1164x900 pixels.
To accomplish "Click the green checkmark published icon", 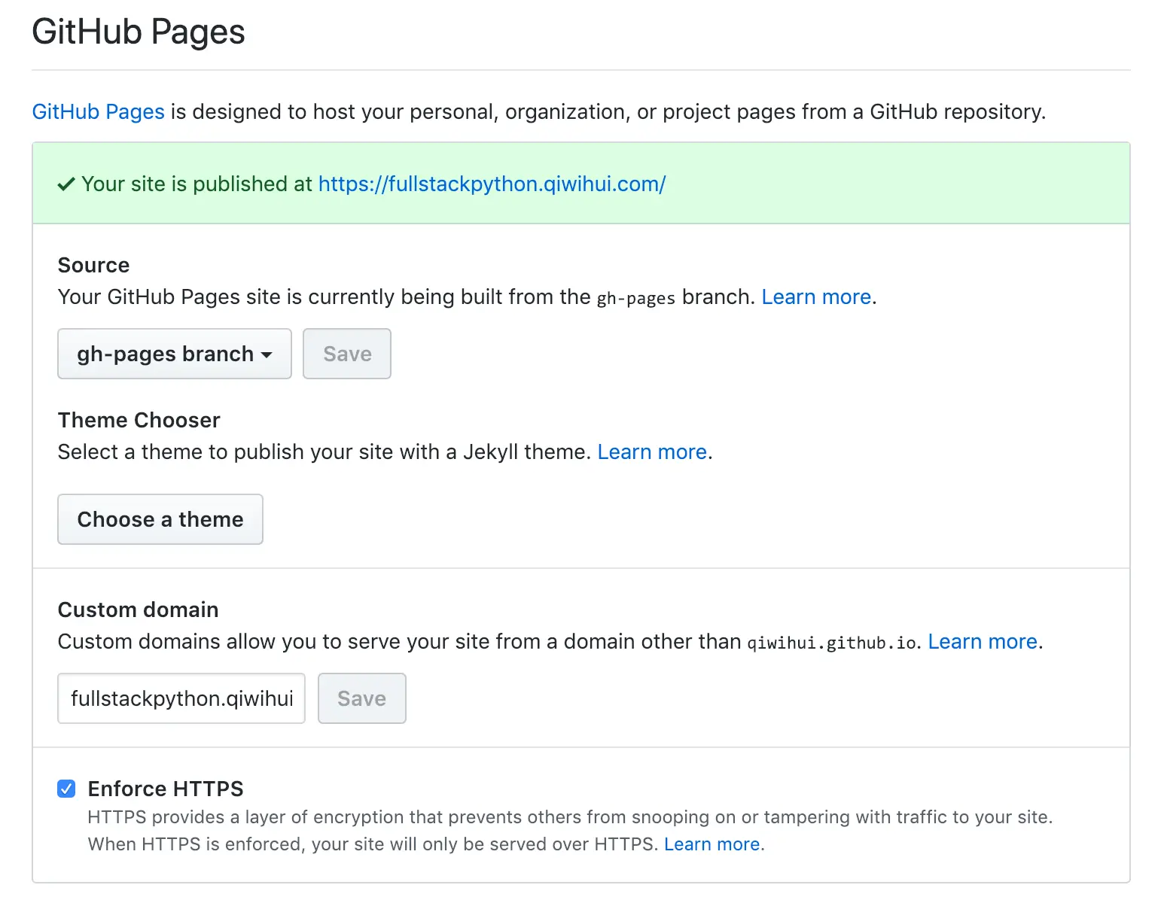I will tap(66, 184).
